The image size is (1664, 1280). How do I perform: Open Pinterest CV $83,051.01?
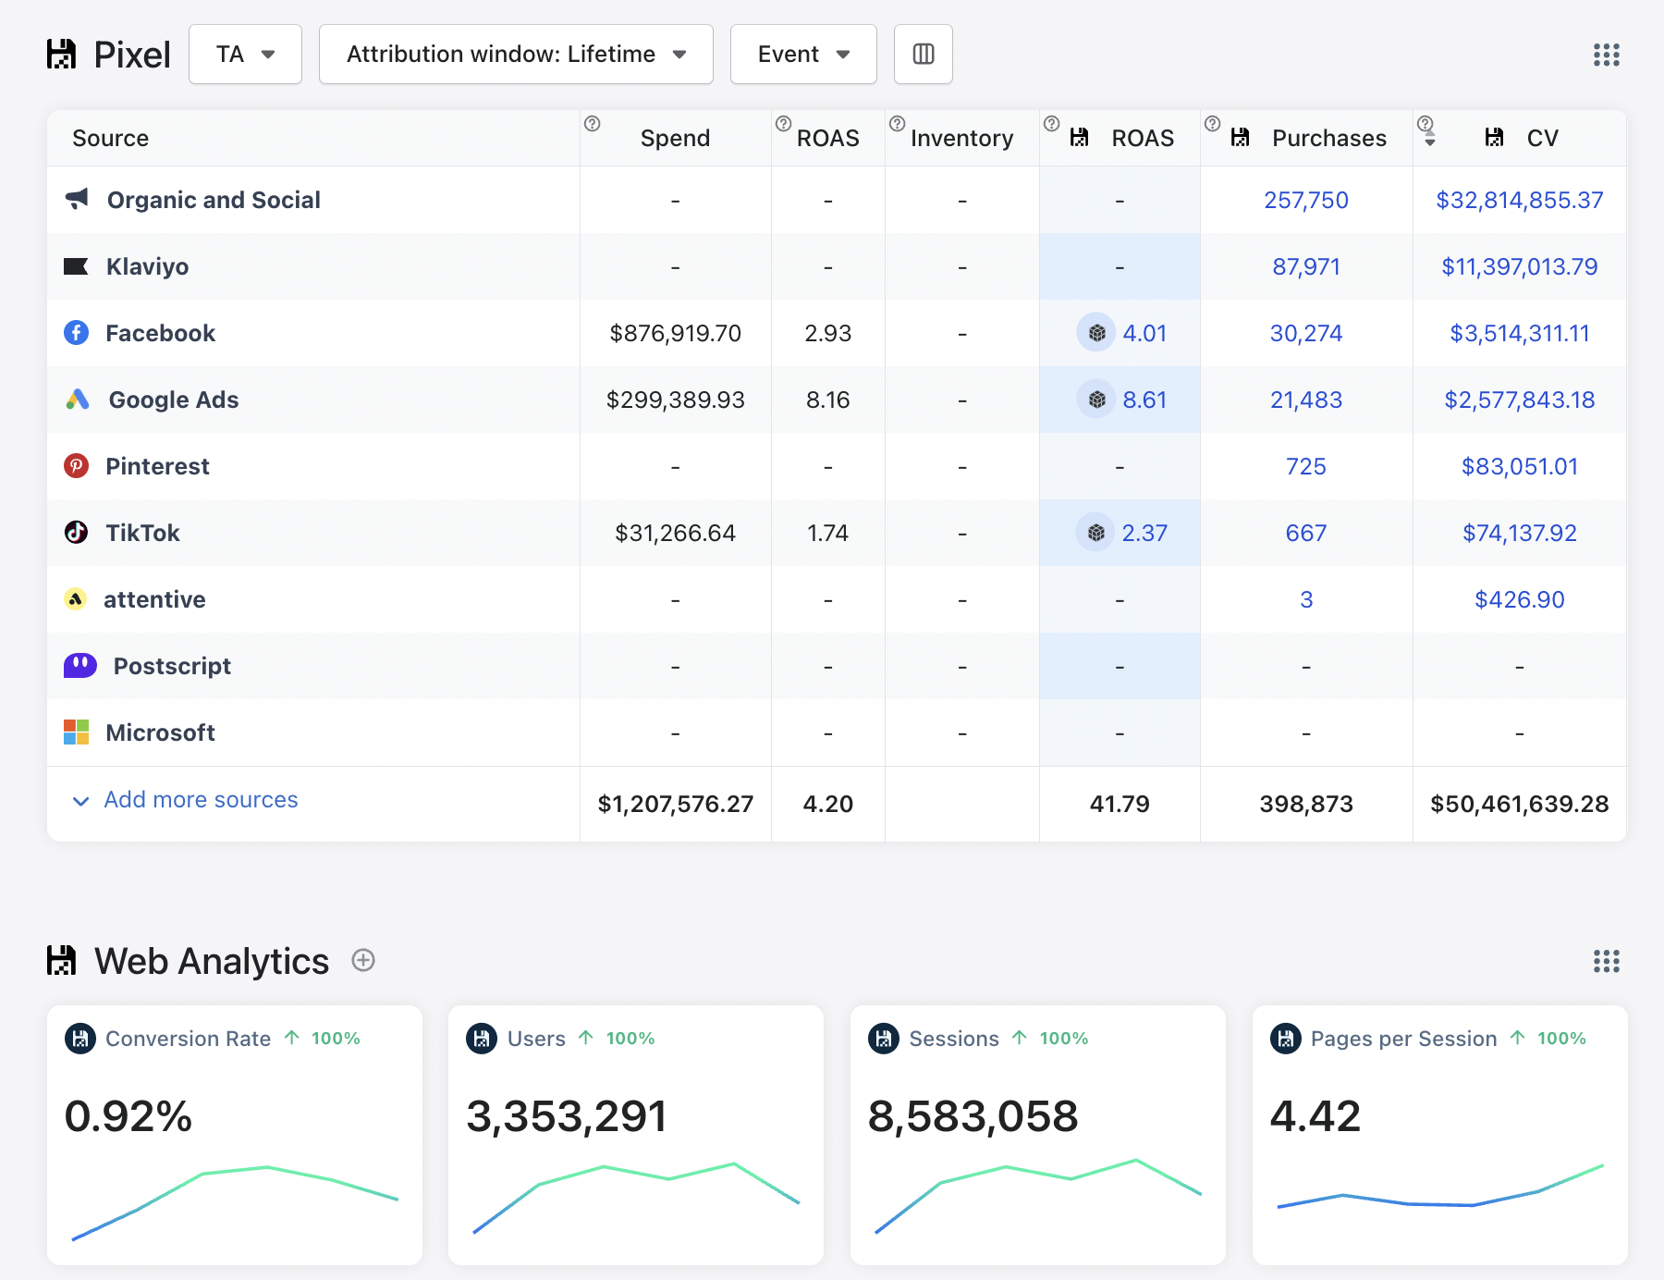point(1520,466)
